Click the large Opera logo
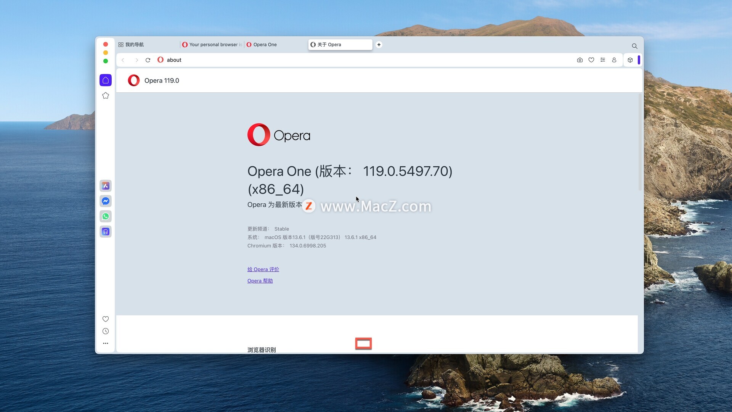Viewport: 732px width, 412px height. 279,135
